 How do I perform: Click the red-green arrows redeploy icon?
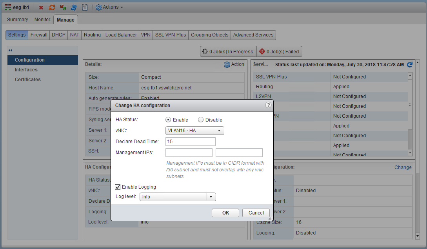63,7
